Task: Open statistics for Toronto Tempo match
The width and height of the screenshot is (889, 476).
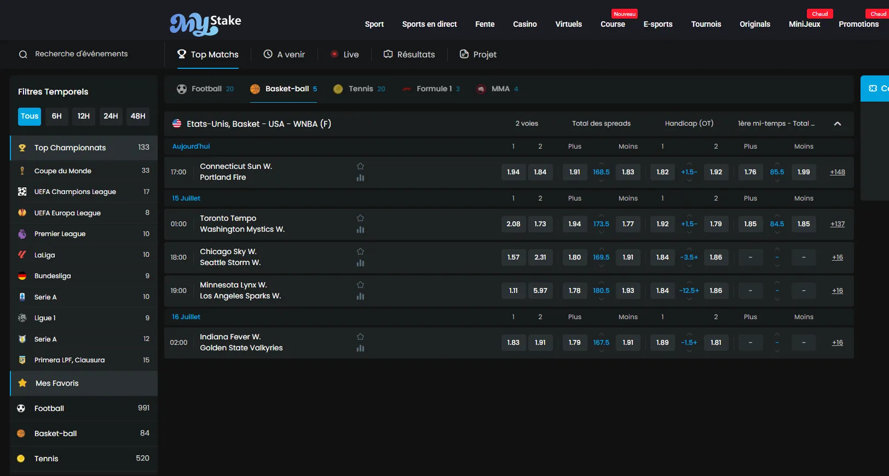Action: [x=360, y=230]
